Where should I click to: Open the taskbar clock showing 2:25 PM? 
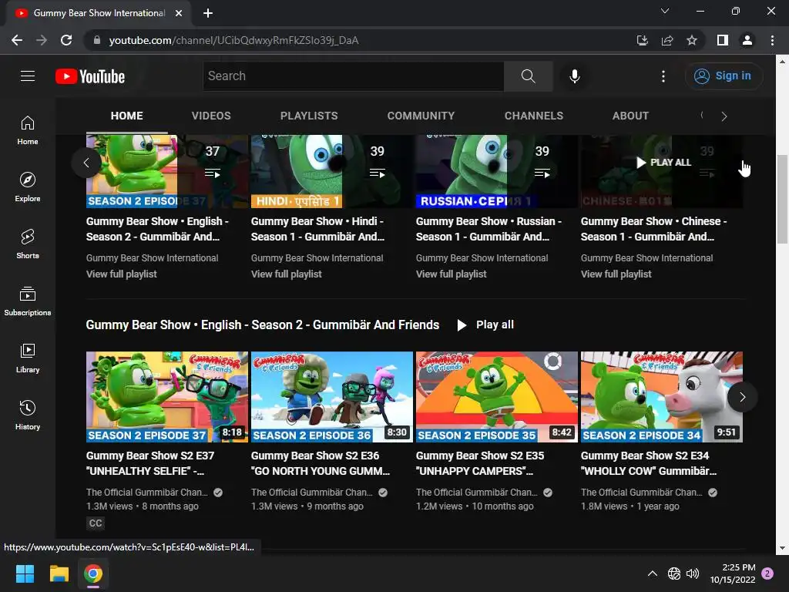point(733,573)
